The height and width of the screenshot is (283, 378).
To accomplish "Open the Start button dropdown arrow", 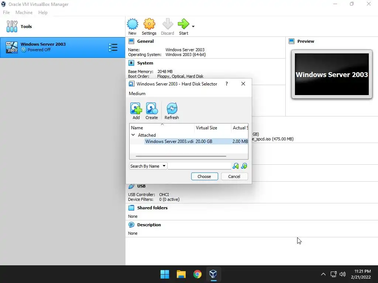I will click(193, 26).
